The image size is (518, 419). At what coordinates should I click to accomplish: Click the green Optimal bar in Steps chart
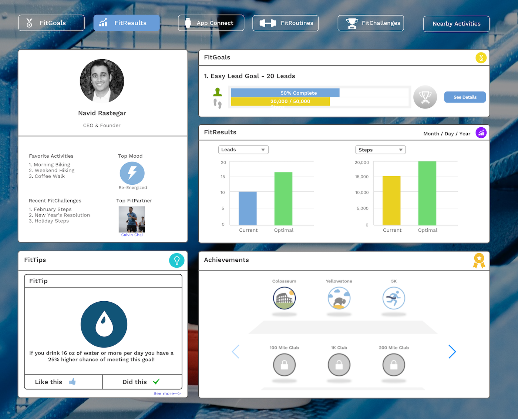coord(427,193)
